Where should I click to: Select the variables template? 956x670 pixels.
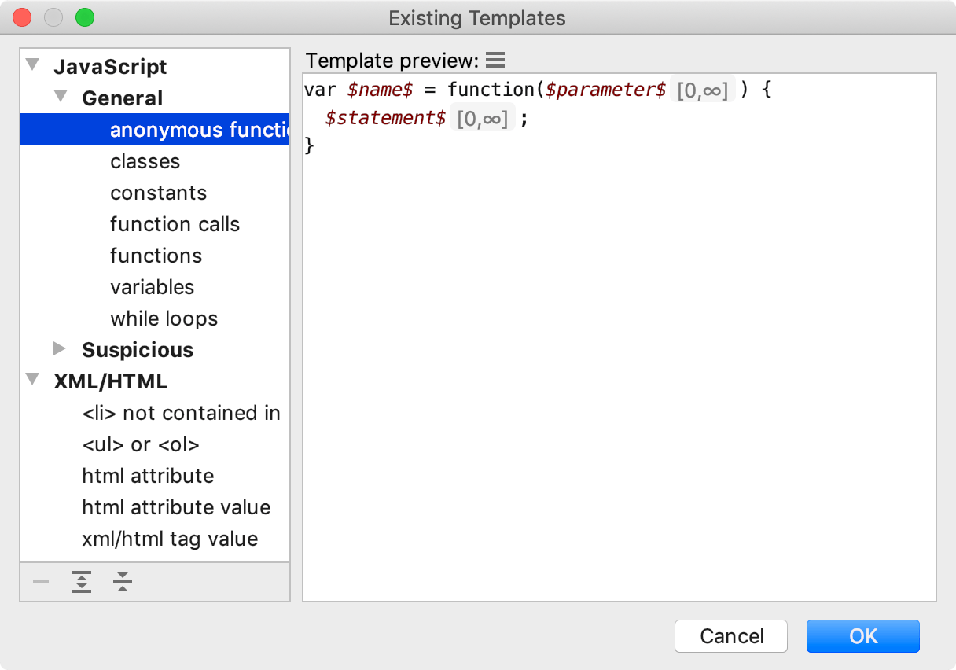pyautogui.click(x=152, y=287)
